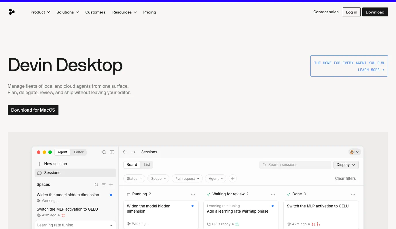This screenshot has width=396, height=229.
Task: Select the List view toggle
Action: pos(147,165)
